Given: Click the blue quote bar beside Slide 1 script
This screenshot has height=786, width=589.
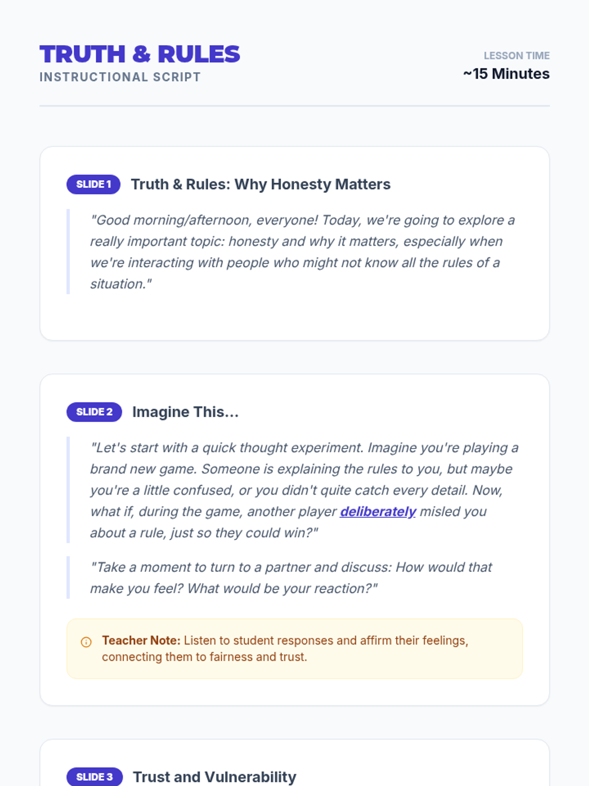Looking at the screenshot, I should [x=68, y=252].
